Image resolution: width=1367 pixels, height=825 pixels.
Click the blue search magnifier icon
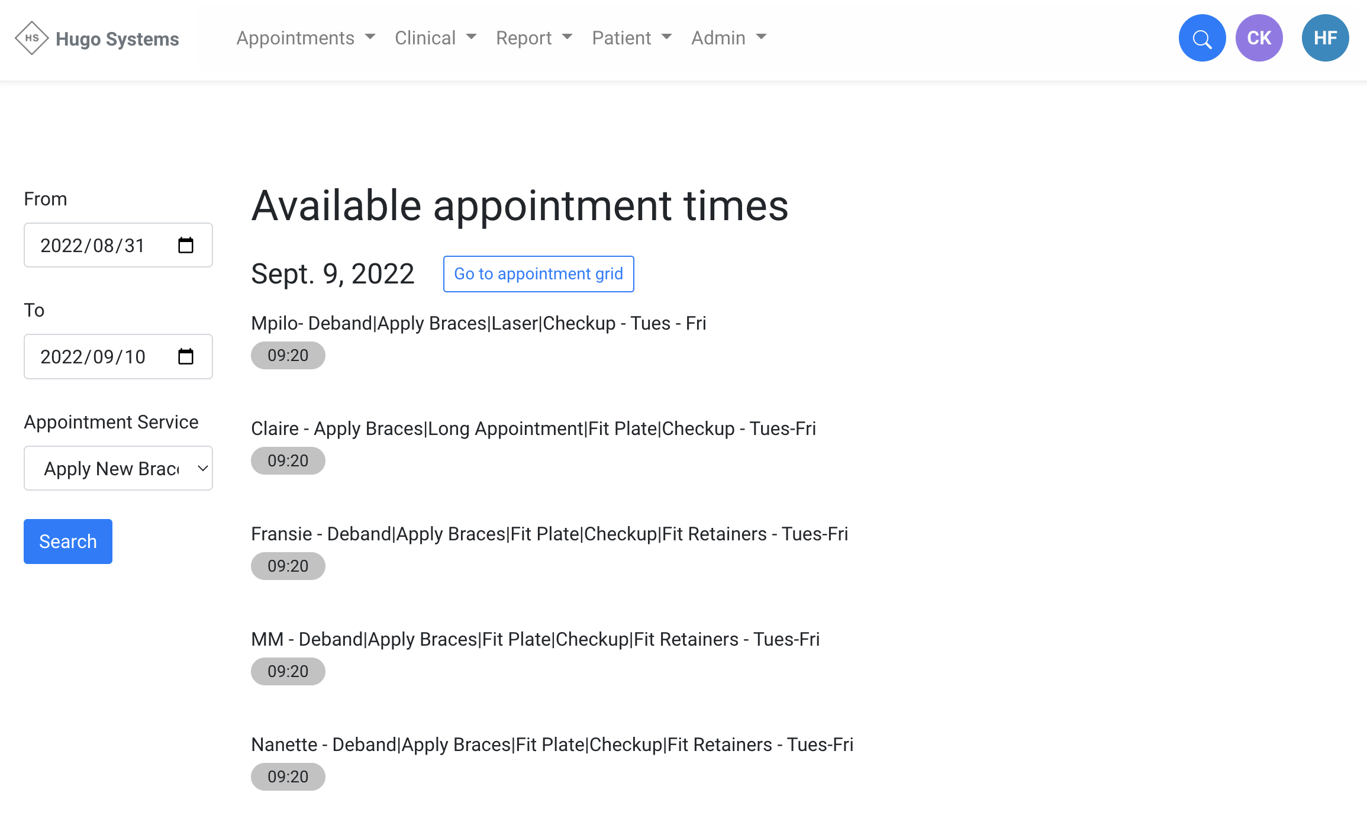(1202, 38)
